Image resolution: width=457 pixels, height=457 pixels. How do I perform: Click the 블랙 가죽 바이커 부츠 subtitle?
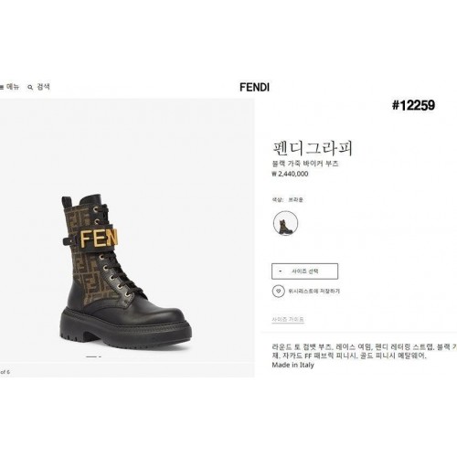tap(305, 164)
